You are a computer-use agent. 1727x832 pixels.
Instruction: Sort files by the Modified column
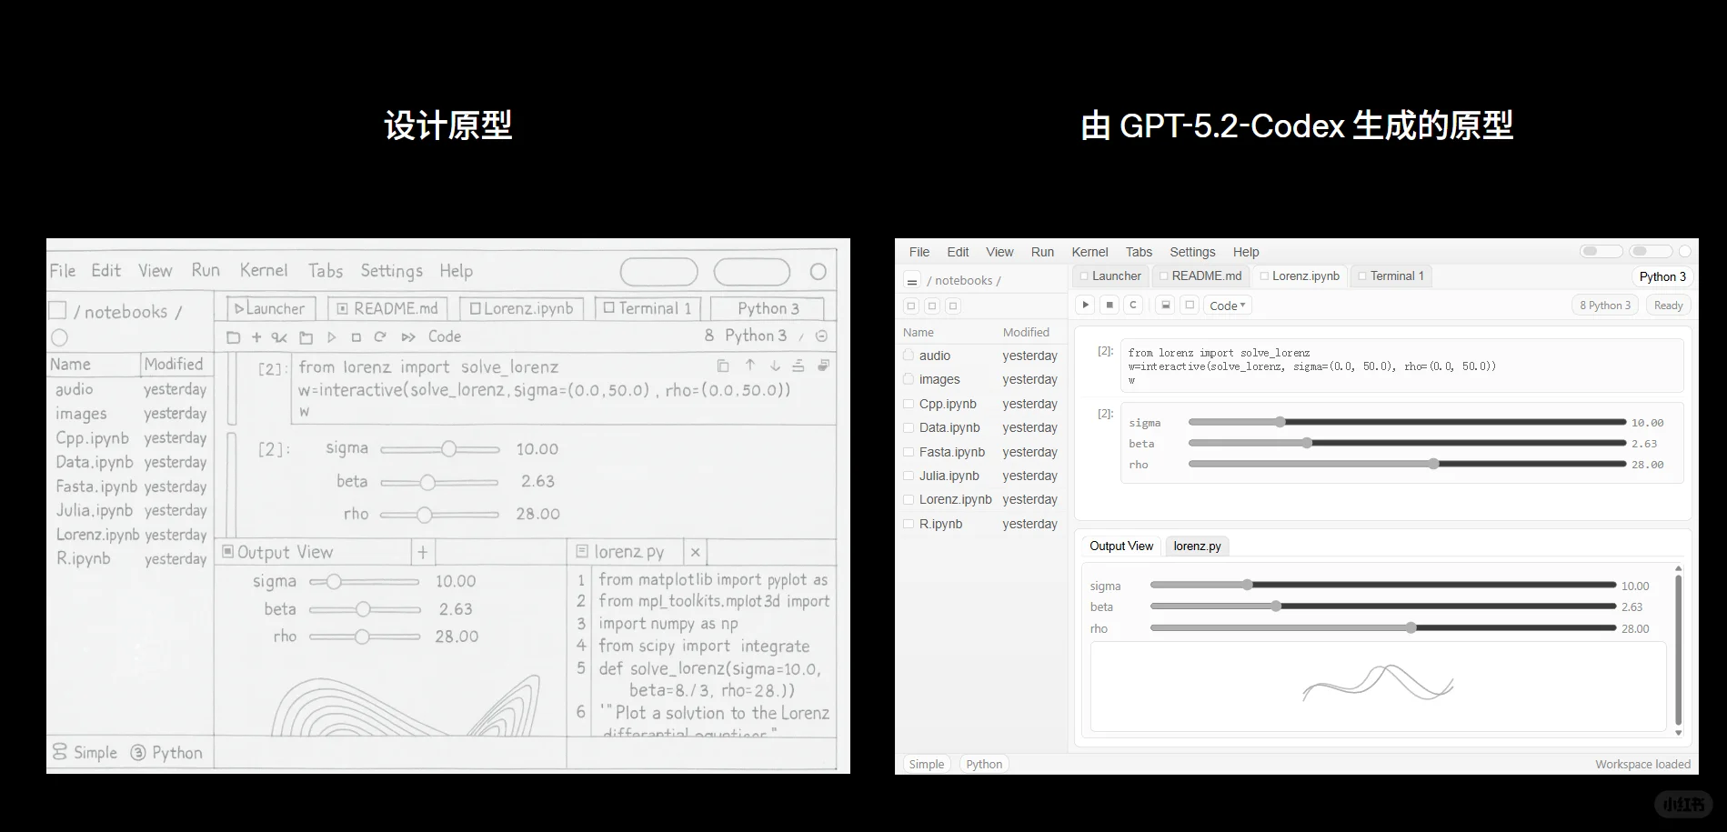point(1026,332)
